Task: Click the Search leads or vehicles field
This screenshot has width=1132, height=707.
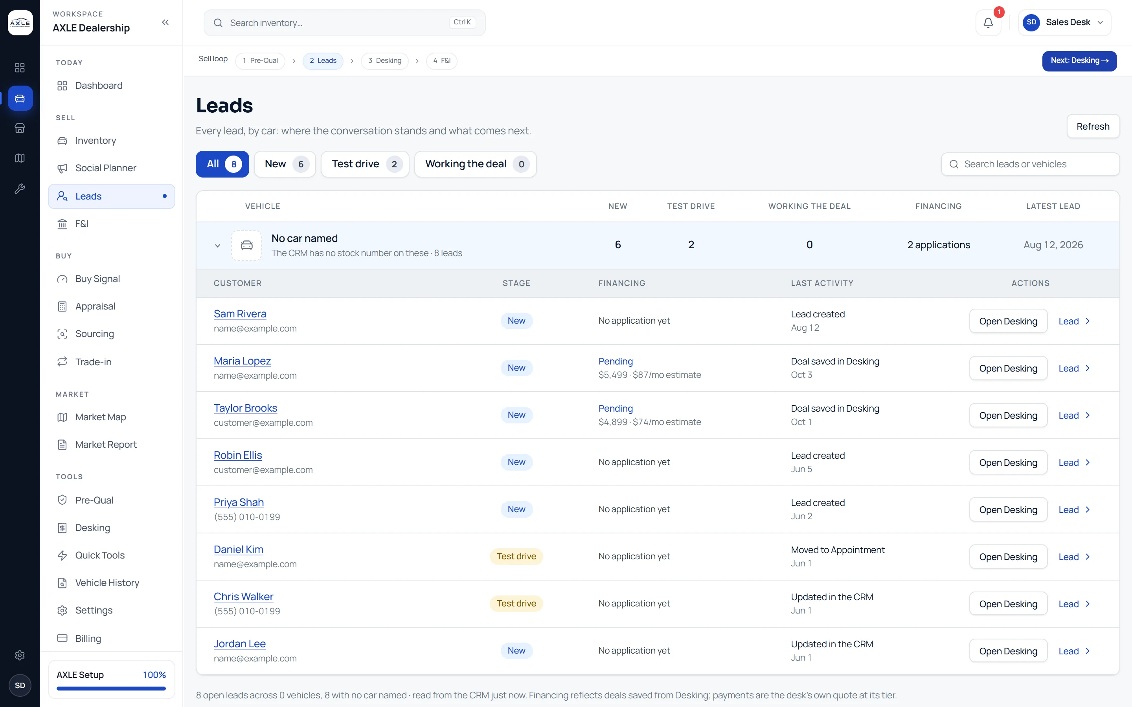Action: (x=1030, y=164)
